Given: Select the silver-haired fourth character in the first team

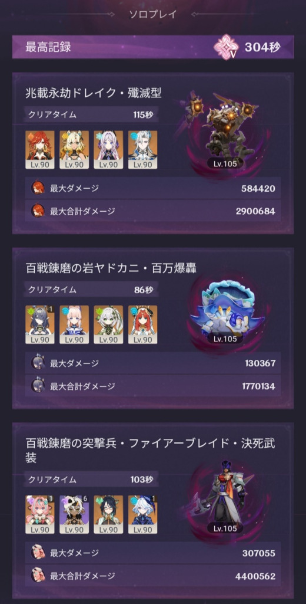Looking at the screenshot, I should [x=142, y=149].
